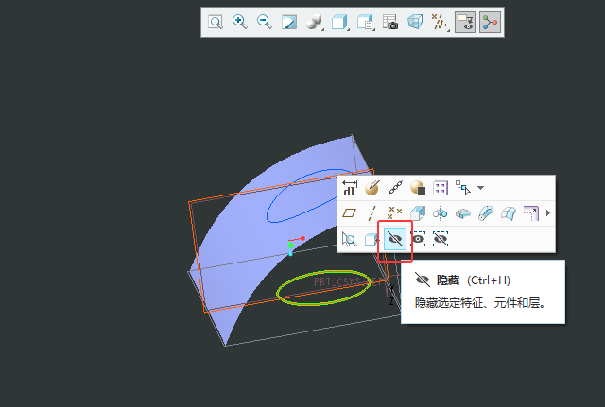The height and width of the screenshot is (407, 605).
Task: Click the cube with arrow view icon
Action: coord(372,239)
